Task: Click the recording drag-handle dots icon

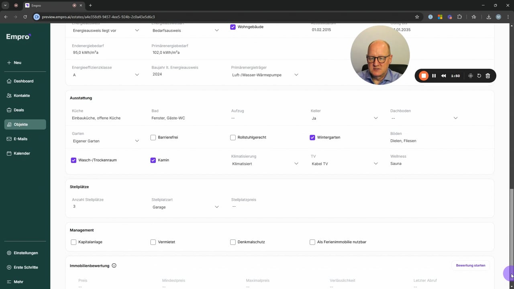Action: point(471,76)
